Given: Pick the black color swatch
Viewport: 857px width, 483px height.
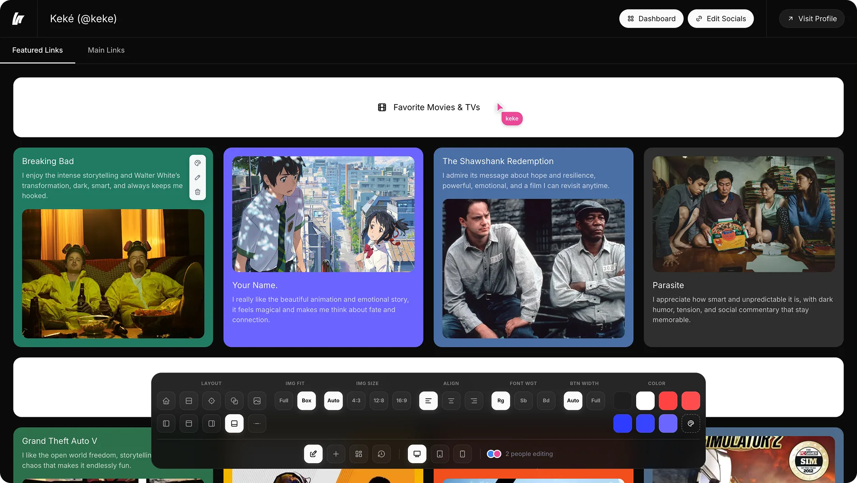Looking at the screenshot, I should click(x=622, y=401).
